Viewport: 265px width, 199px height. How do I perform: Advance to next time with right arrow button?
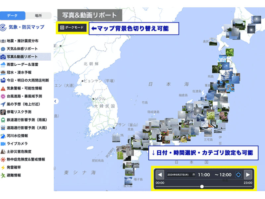coord(248,175)
